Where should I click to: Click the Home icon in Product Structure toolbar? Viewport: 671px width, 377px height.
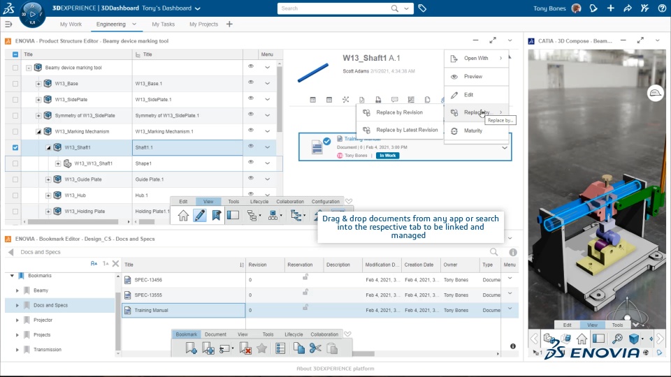point(183,216)
